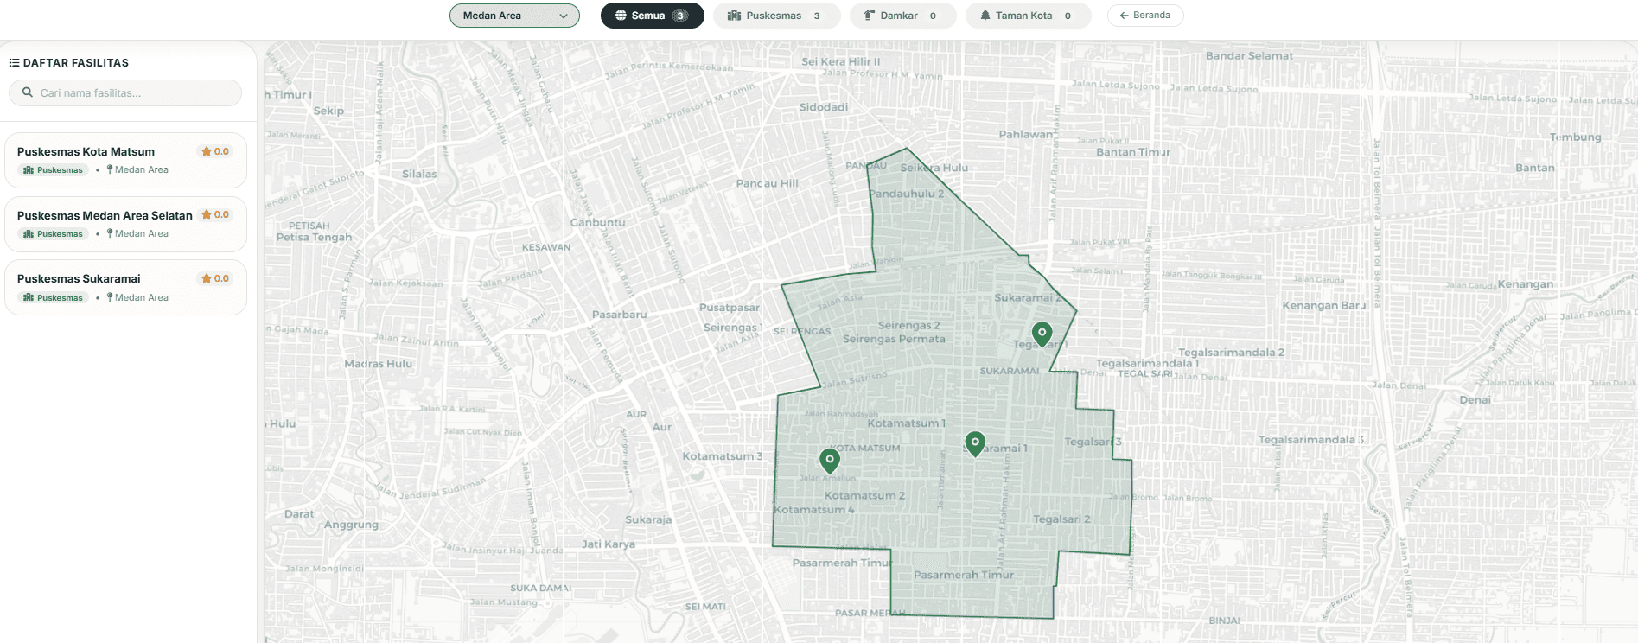Click the Daftar Fasilitas heading

(76, 63)
